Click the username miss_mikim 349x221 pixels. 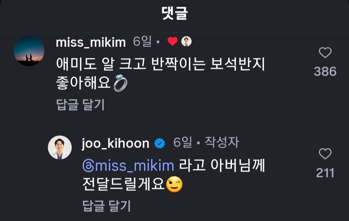pyautogui.click(x=91, y=41)
